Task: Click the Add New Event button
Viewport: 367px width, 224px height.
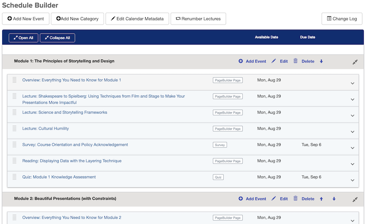Action: [26, 19]
